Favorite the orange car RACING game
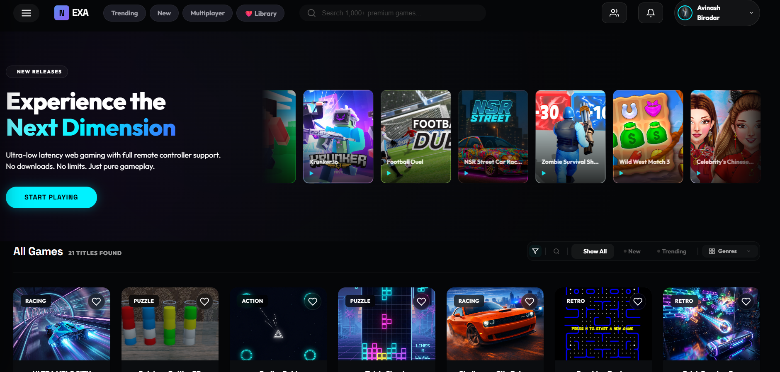780x372 pixels. click(530, 301)
